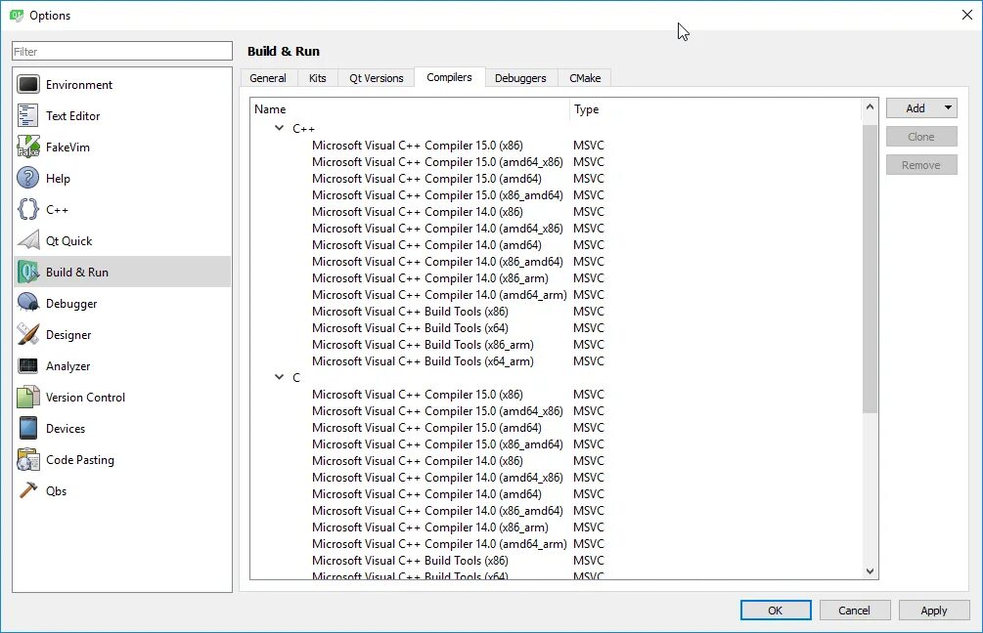This screenshot has height=633, width=983.
Task: Select C++ group's Build Tools (x64)
Action: click(410, 327)
